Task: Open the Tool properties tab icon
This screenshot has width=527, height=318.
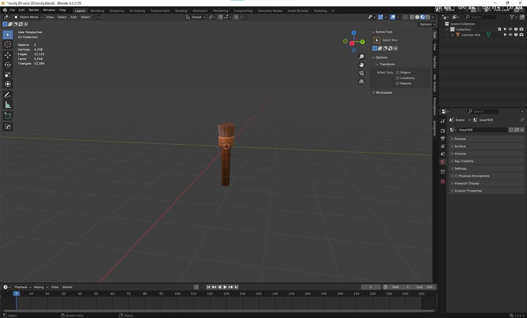Action: 443,121
